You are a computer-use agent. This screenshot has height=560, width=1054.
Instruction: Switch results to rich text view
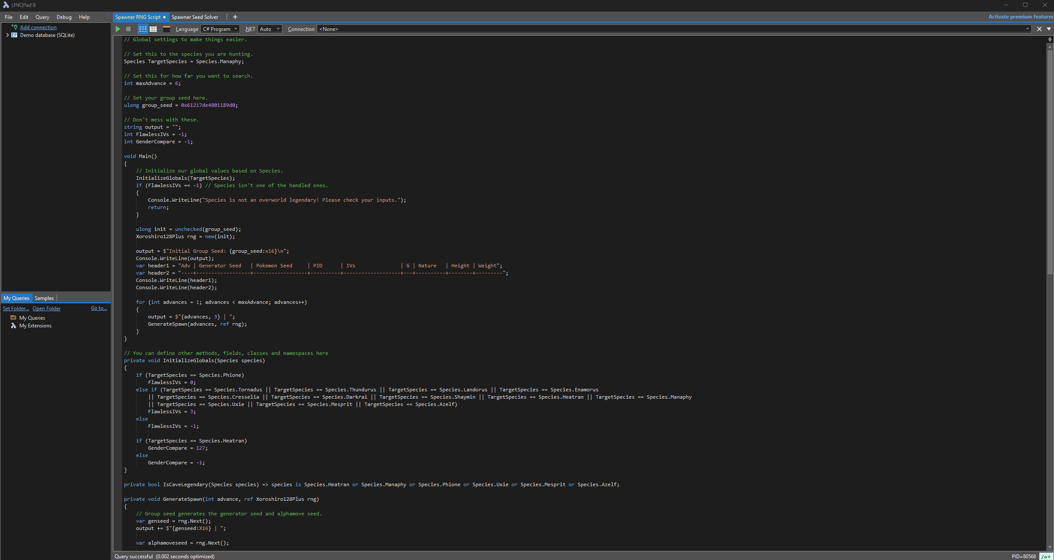click(142, 29)
